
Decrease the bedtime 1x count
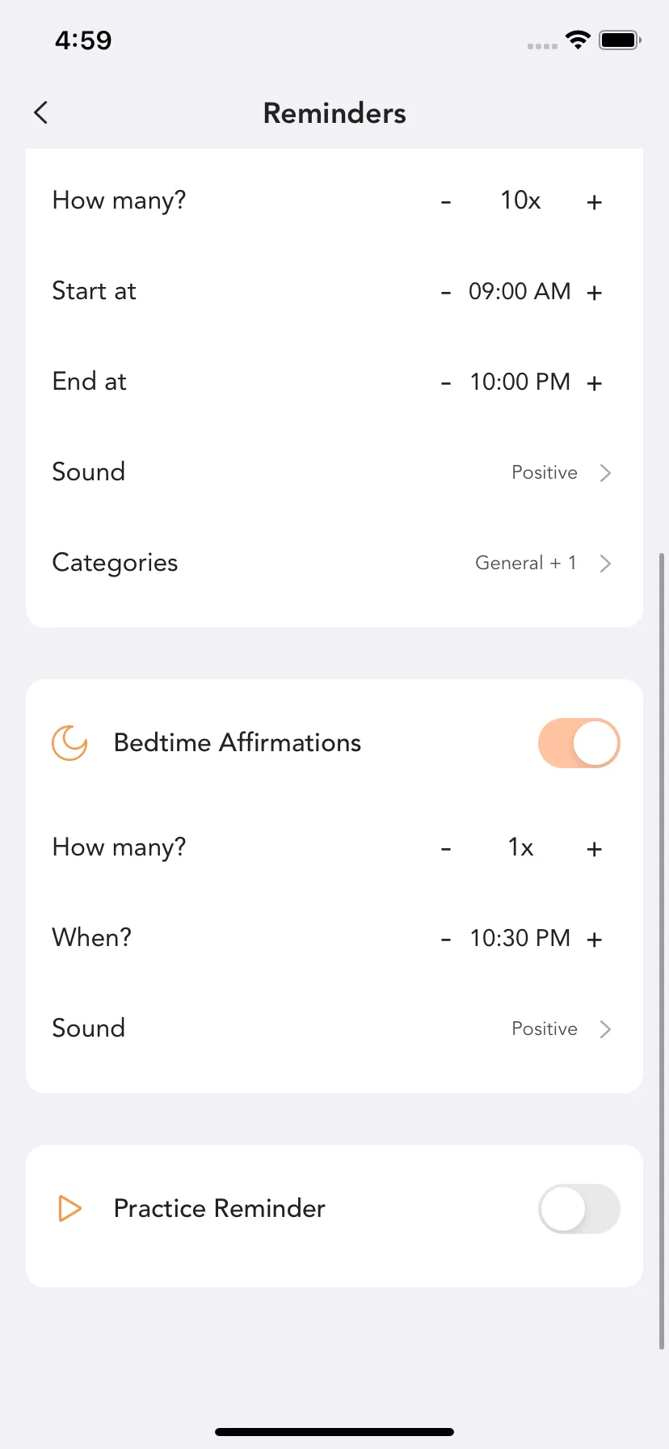446,848
